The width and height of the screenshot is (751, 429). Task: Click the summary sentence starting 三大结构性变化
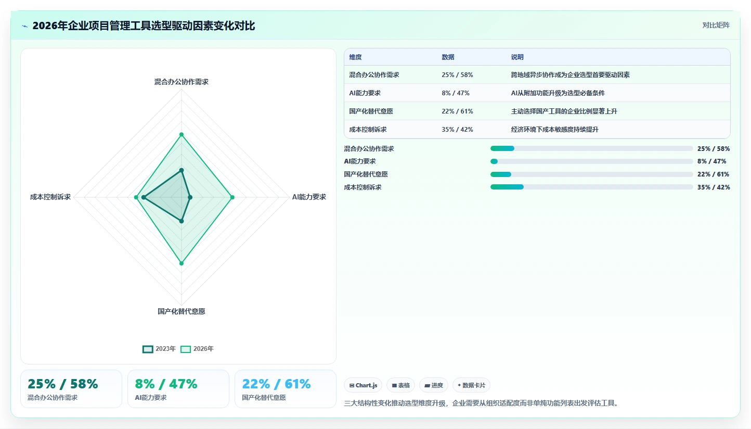coord(481,403)
